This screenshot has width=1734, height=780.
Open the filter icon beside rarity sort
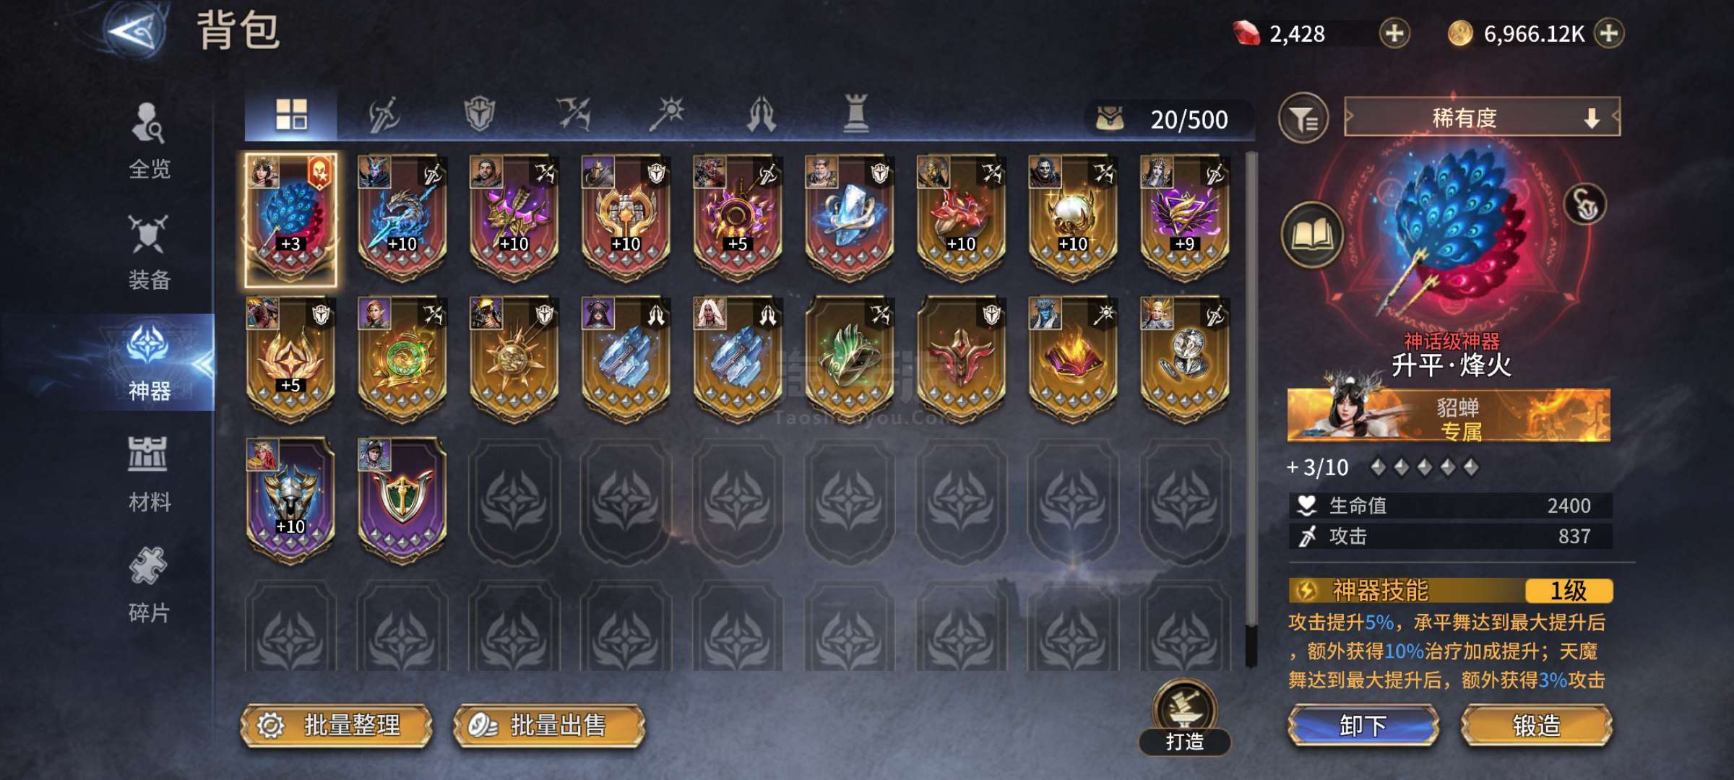1303,118
